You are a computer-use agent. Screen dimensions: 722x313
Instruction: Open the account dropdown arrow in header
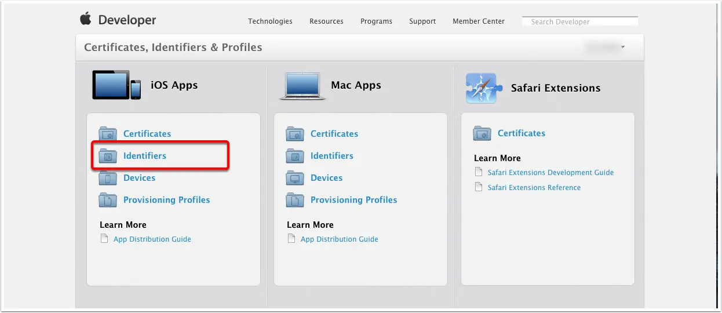pyautogui.click(x=623, y=47)
